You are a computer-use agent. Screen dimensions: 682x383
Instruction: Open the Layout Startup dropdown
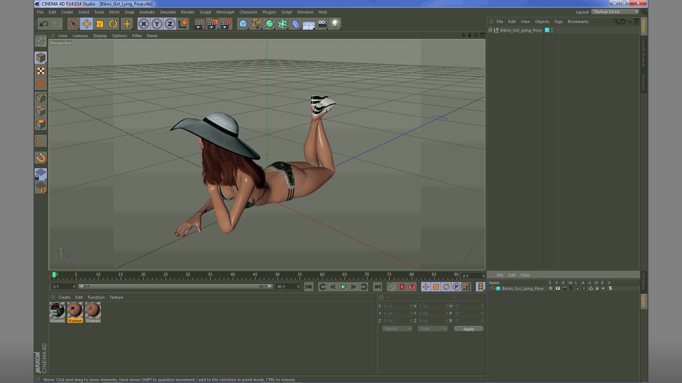[615, 12]
